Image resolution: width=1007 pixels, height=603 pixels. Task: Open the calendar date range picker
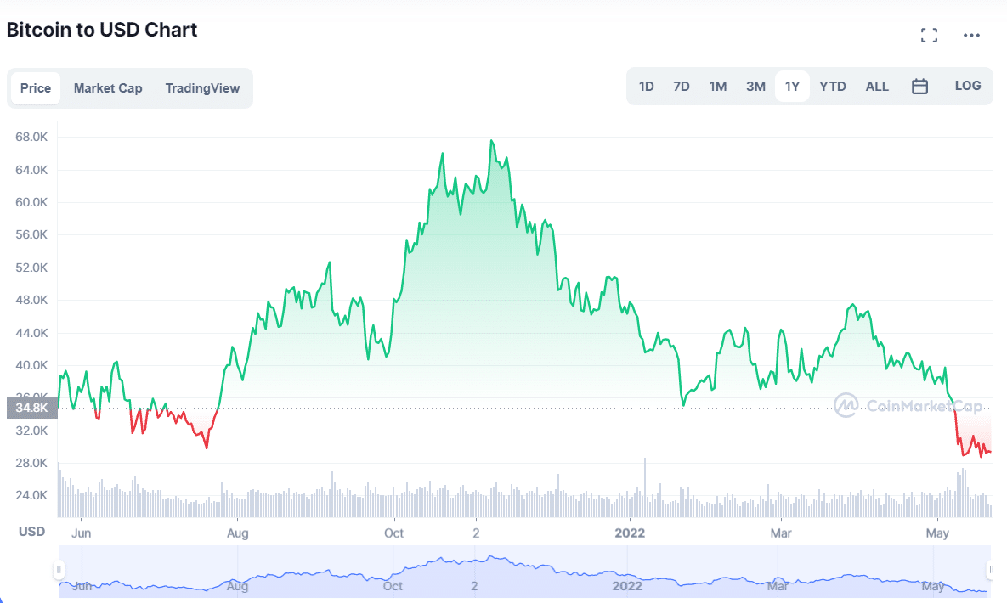point(919,86)
